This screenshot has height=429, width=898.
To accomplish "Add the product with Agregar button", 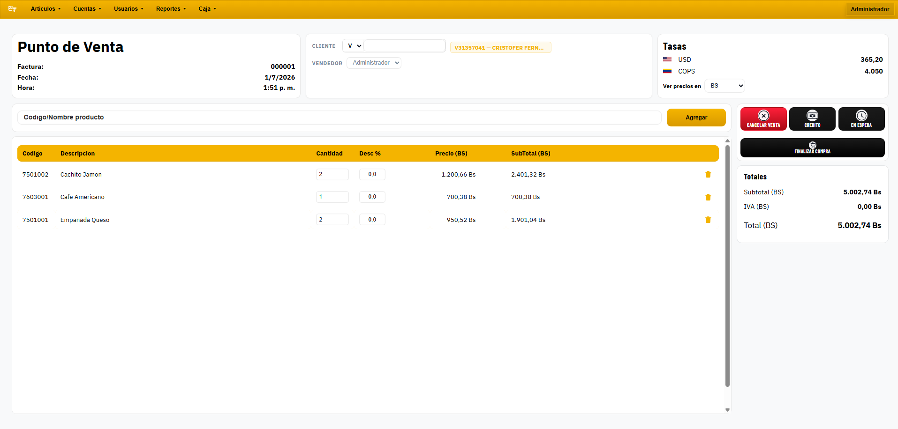I will (x=696, y=118).
